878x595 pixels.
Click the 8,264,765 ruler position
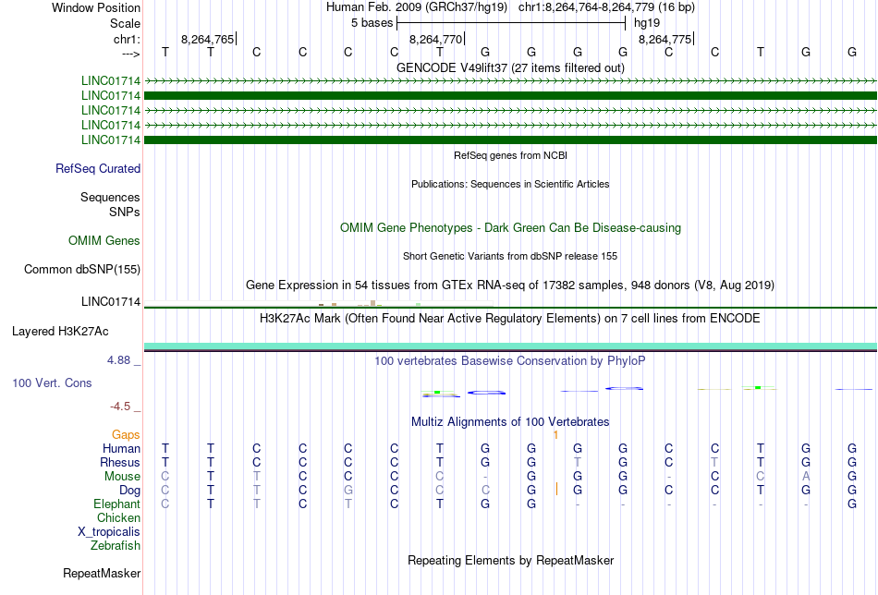pos(207,39)
